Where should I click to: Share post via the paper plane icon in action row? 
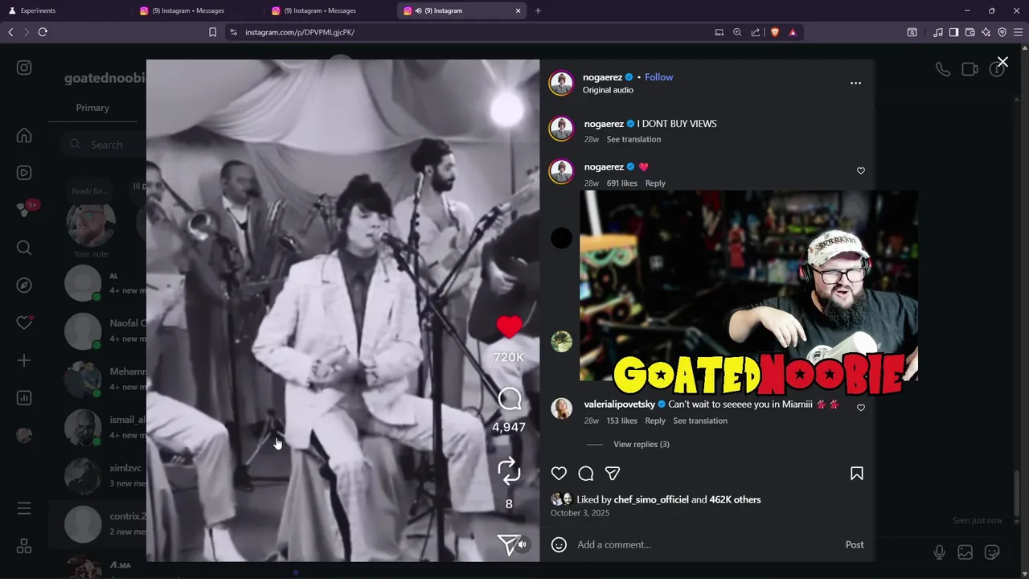[613, 474]
